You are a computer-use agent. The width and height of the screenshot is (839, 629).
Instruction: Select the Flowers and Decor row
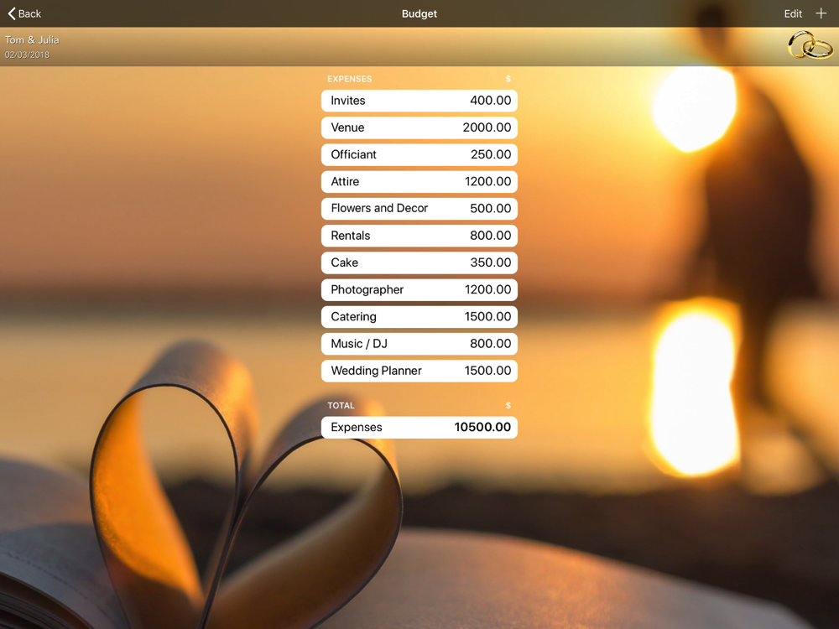coord(419,209)
